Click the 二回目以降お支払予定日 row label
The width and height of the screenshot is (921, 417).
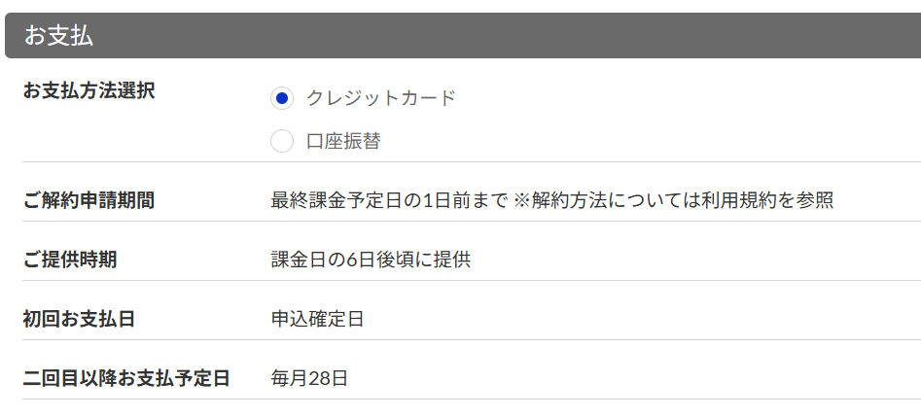tap(126, 378)
